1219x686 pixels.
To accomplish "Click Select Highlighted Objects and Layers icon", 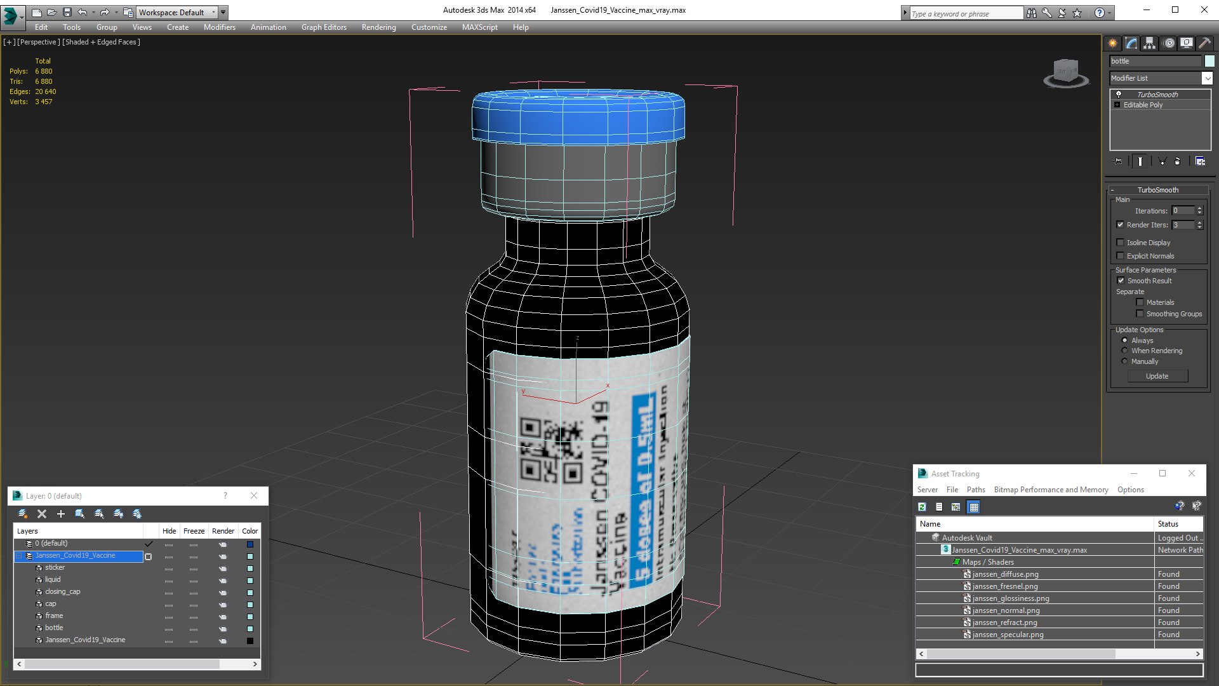I will 80,514.
